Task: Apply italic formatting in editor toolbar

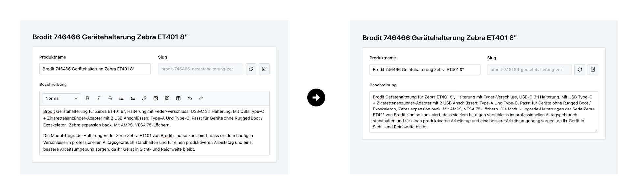Action: pyautogui.click(x=98, y=98)
